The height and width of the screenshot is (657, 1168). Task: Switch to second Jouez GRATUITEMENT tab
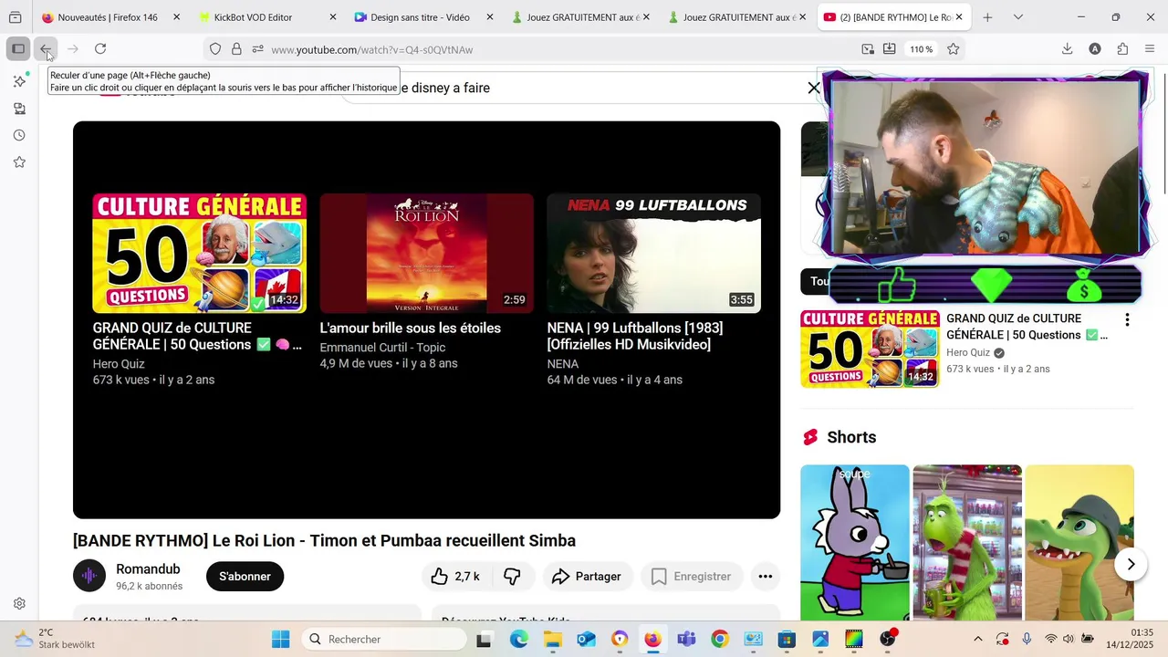point(738,17)
